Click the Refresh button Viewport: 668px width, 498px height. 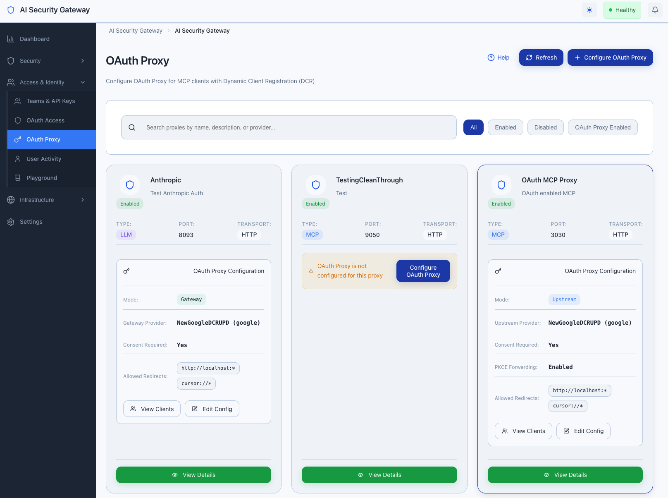[x=541, y=57]
